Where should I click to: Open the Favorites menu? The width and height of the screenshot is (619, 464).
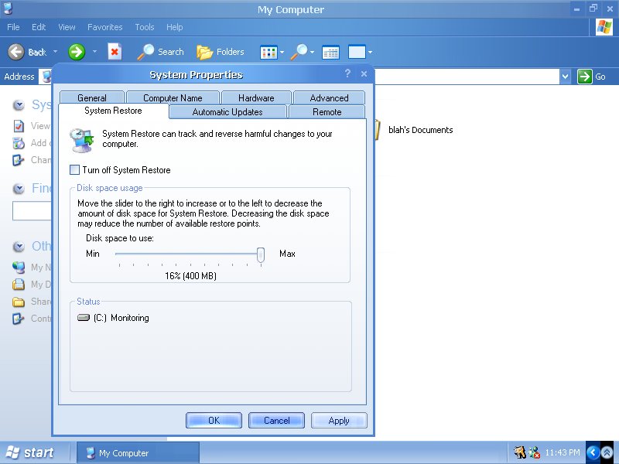click(104, 27)
